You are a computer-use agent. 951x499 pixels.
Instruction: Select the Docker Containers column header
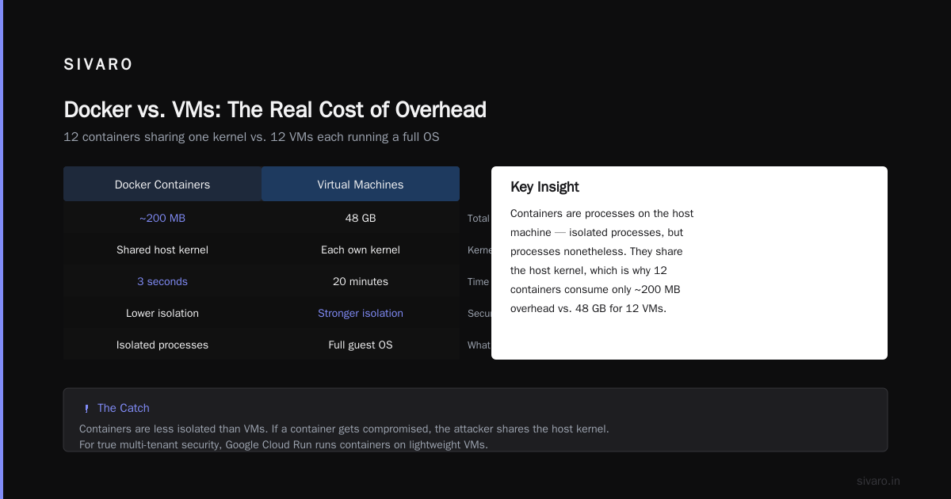coord(162,184)
